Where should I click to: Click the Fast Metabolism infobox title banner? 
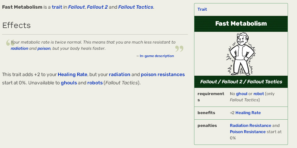[241, 24]
